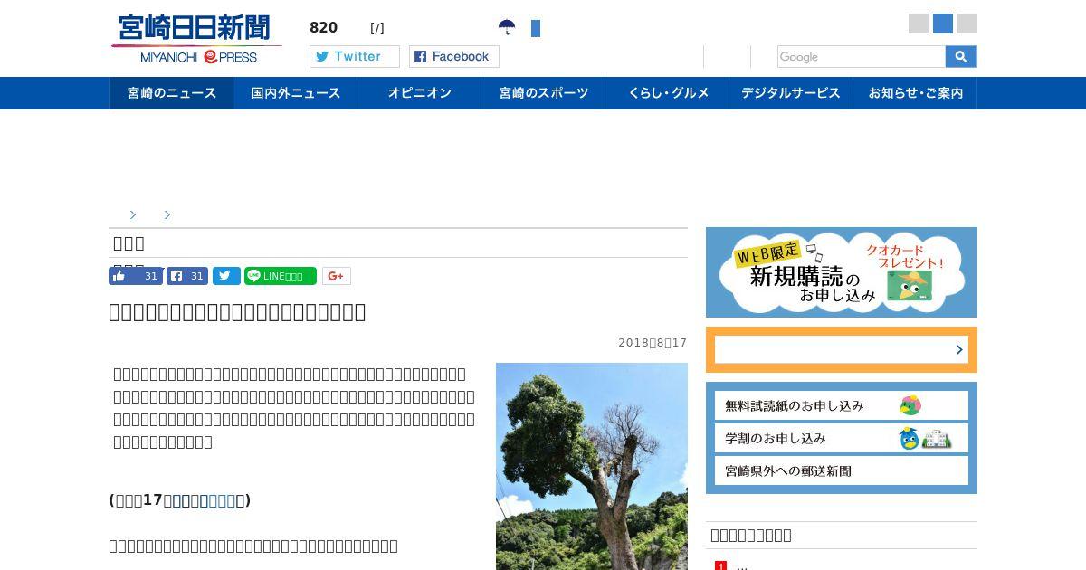The width and height of the screenshot is (1086, 570).
Task: Open the header Facebook button
Action: (x=453, y=57)
